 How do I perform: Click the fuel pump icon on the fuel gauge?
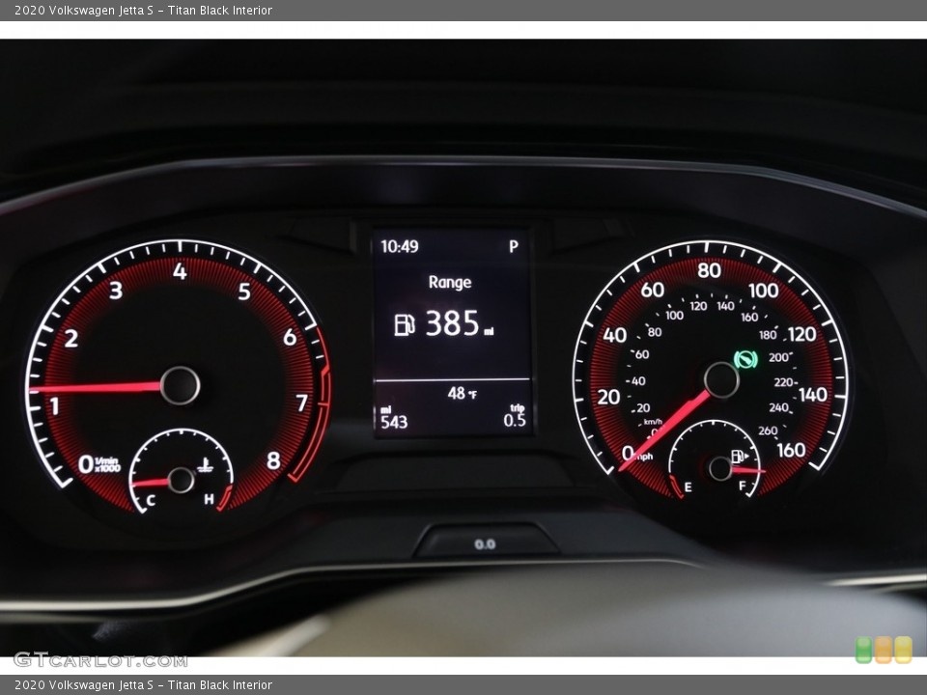tap(739, 457)
